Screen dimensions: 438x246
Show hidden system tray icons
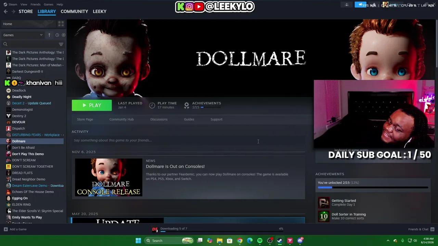[388, 241]
